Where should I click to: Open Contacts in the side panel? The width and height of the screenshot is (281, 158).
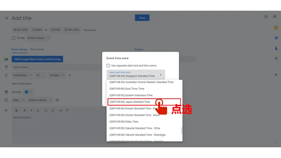tap(276, 48)
